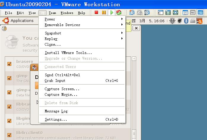Viewport: 207px width, 140px height.
Task: Click the Appliance view toolbar icon
Action: (x=193, y=13)
